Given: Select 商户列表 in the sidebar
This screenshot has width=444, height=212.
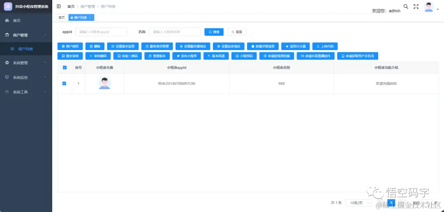Looking at the screenshot, I should click(26, 49).
